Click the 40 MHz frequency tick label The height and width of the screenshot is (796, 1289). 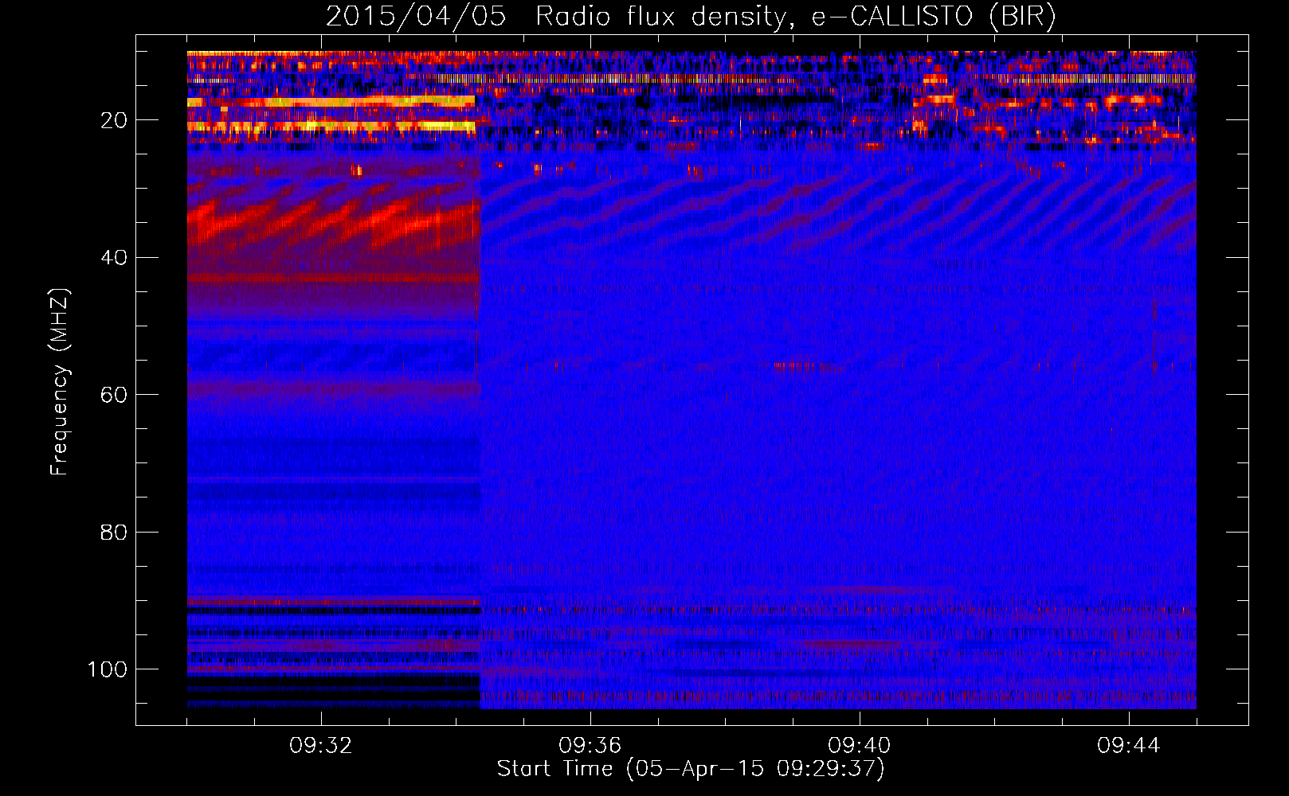[114, 257]
